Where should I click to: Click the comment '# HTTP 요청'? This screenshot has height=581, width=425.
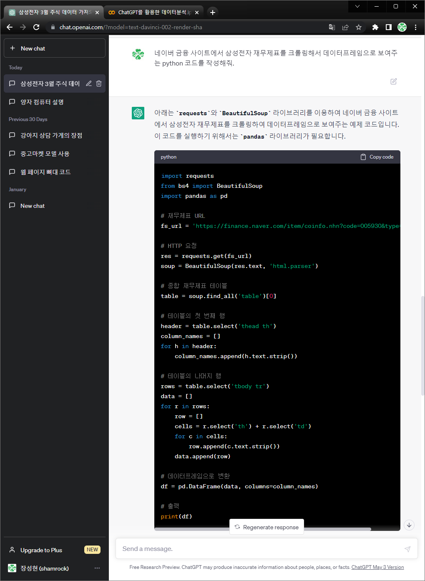tap(179, 246)
